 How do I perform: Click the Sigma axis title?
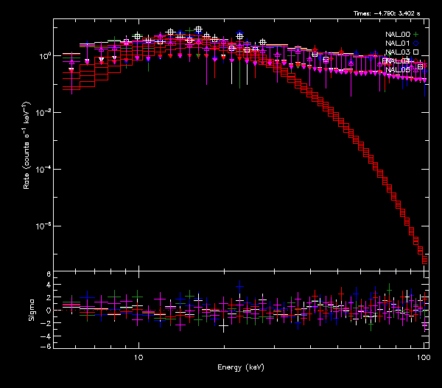[x=32, y=310]
